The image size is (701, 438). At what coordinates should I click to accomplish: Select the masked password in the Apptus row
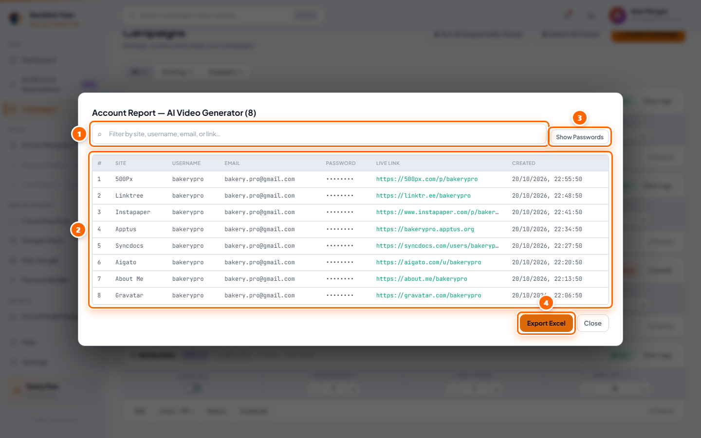[340, 229]
